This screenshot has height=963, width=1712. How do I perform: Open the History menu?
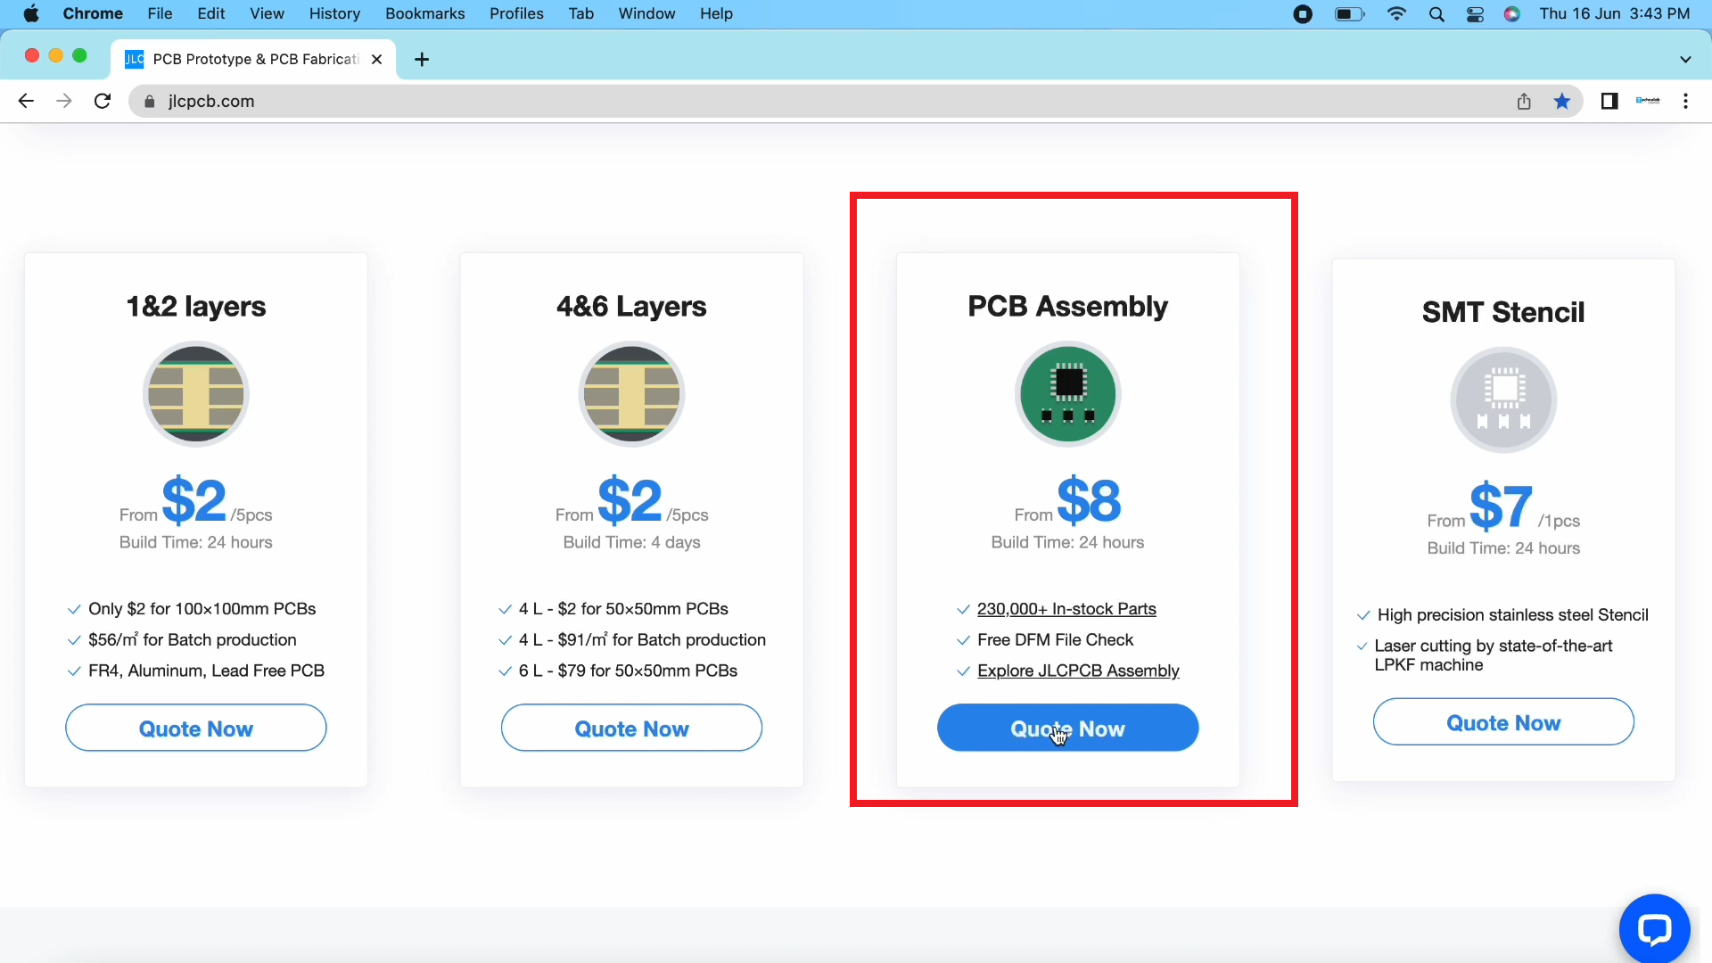click(334, 14)
